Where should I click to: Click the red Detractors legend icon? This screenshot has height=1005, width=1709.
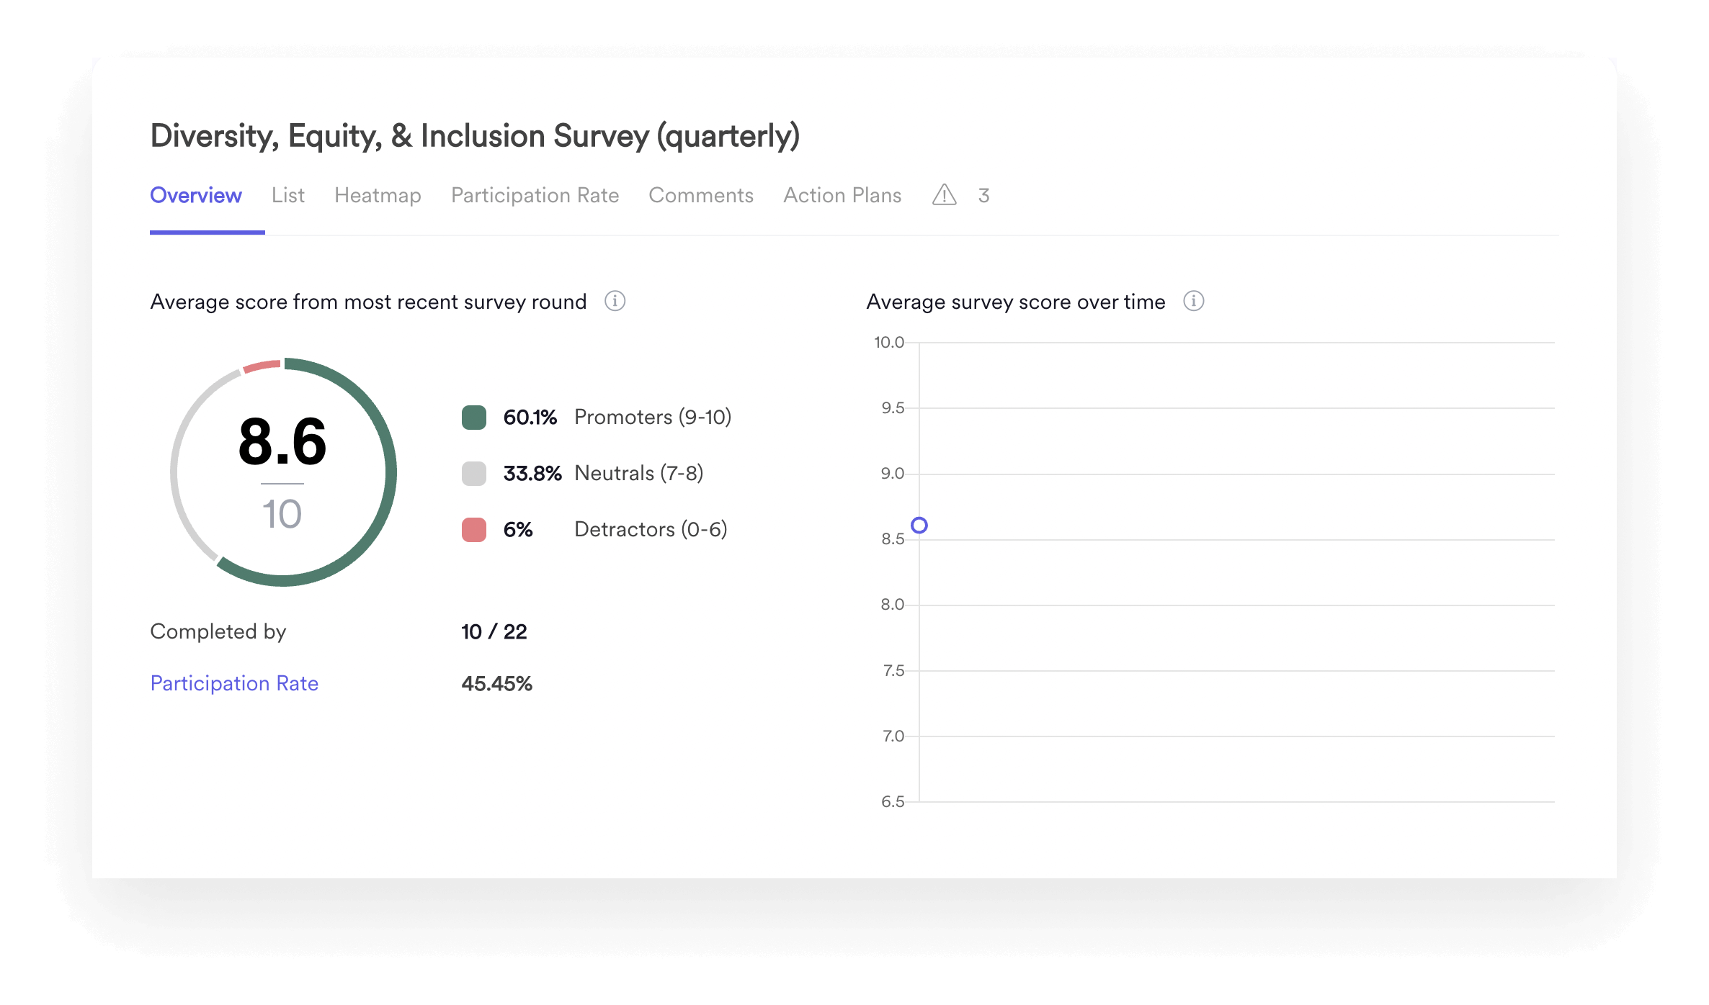coord(475,529)
